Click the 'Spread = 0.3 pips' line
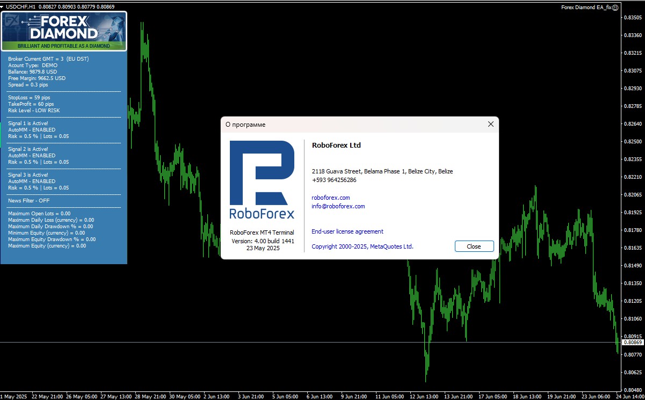The image size is (645, 400). pyautogui.click(x=28, y=84)
